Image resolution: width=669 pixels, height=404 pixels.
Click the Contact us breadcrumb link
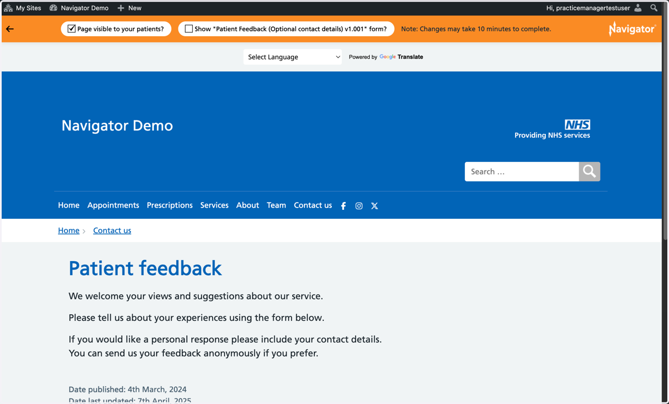(112, 230)
